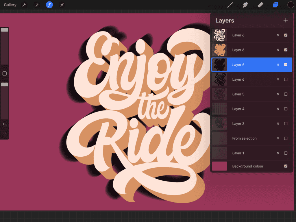296x222 pixels.
Task: Open the Adjustments magic wand menu
Action: pyautogui.click(x=37, y=5)
